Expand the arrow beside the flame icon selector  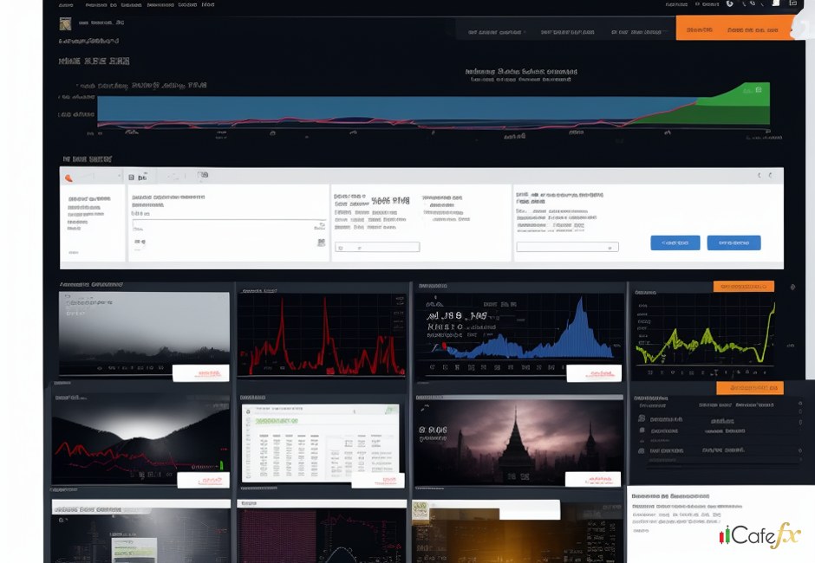119,177
